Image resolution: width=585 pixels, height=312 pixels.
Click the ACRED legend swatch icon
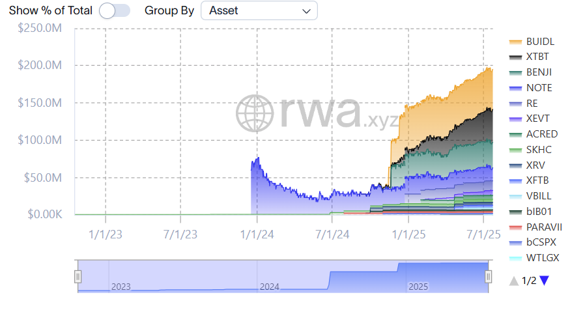515,134
